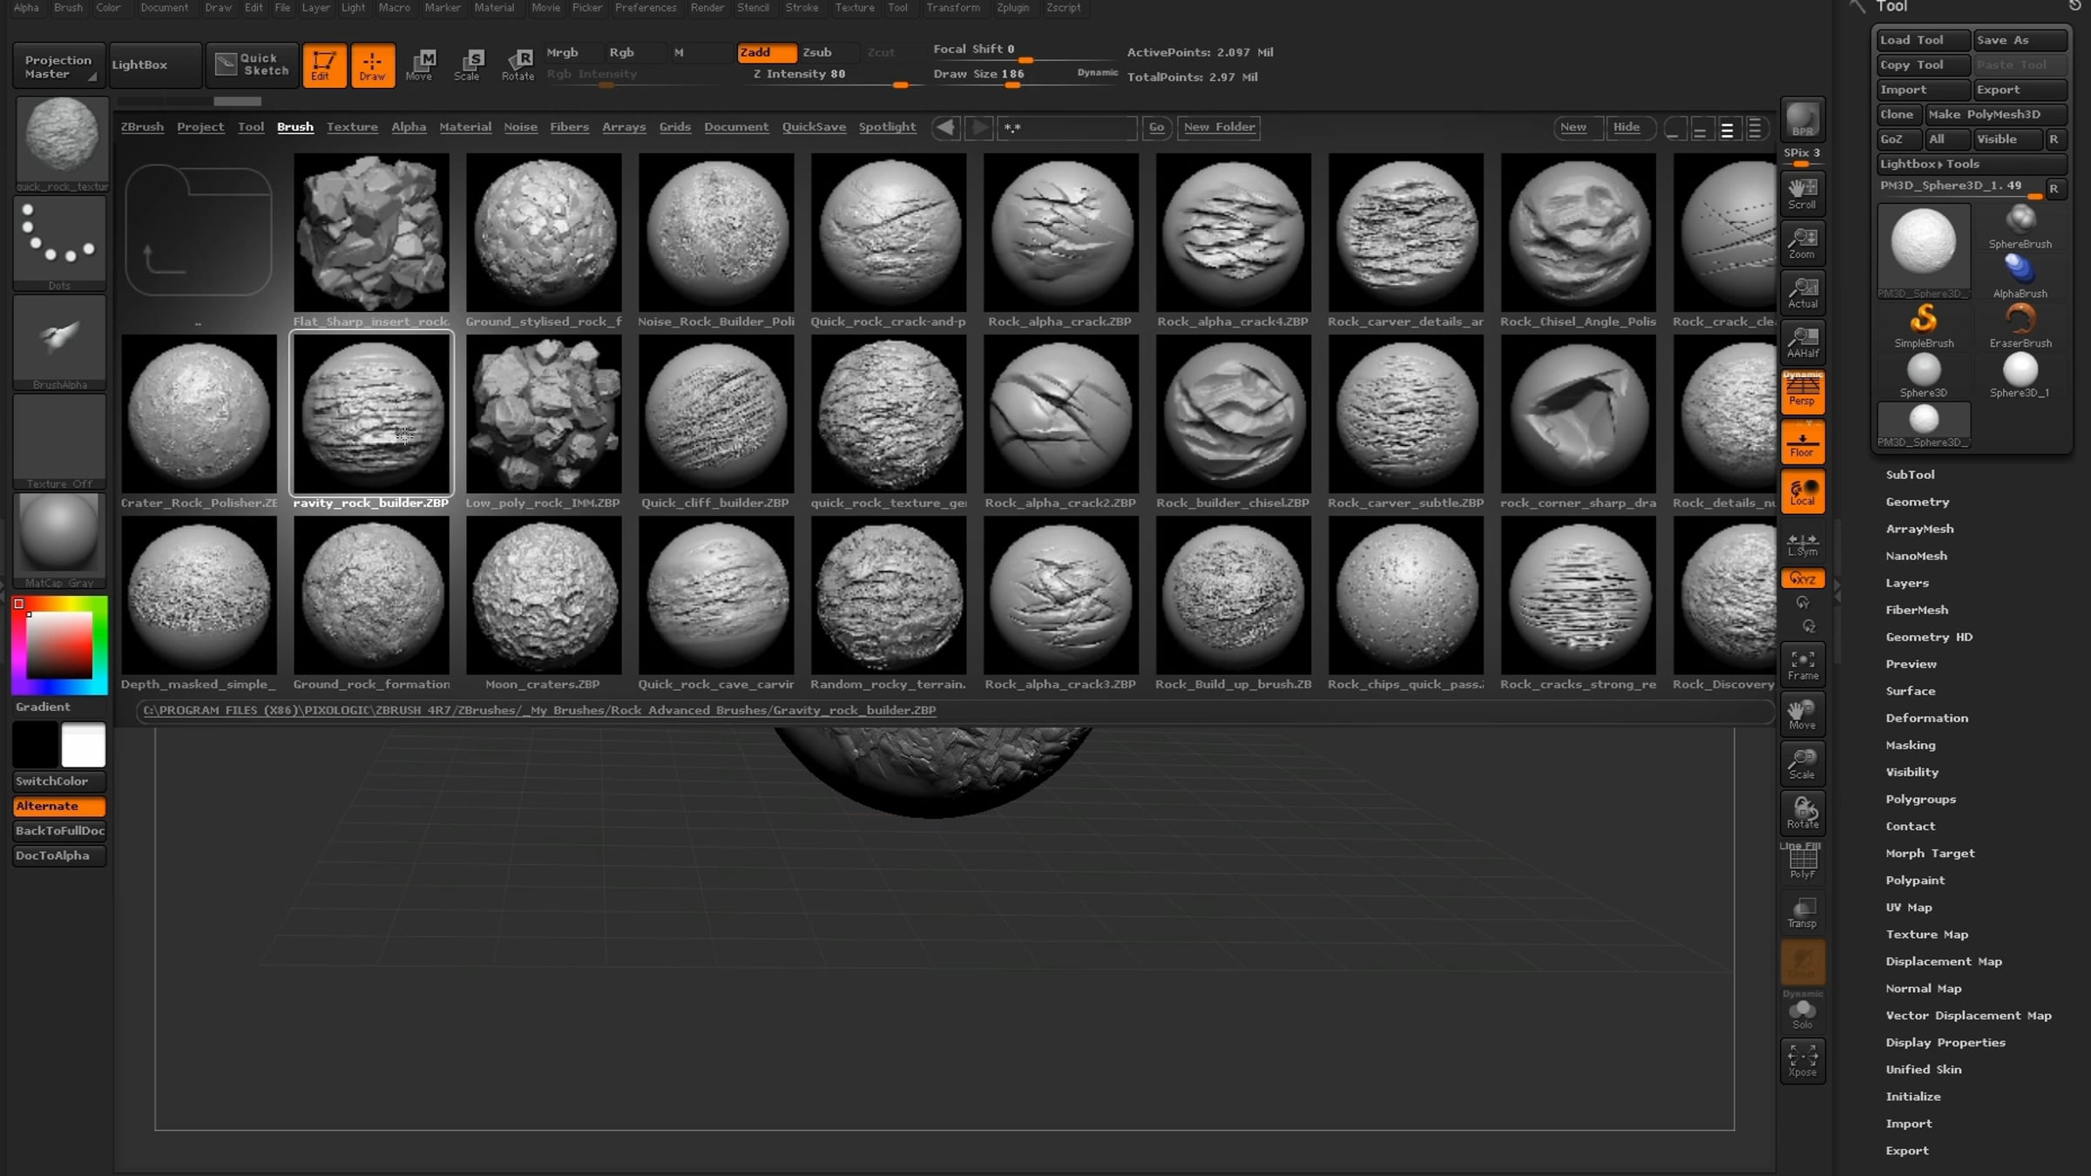
Task: Toggle Local symmetry mode
Action: 1802,491
